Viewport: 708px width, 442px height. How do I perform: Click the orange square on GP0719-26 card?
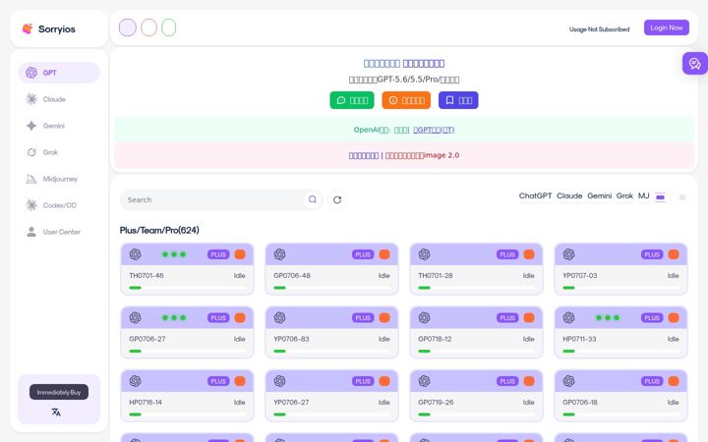(x=529, y=381)
